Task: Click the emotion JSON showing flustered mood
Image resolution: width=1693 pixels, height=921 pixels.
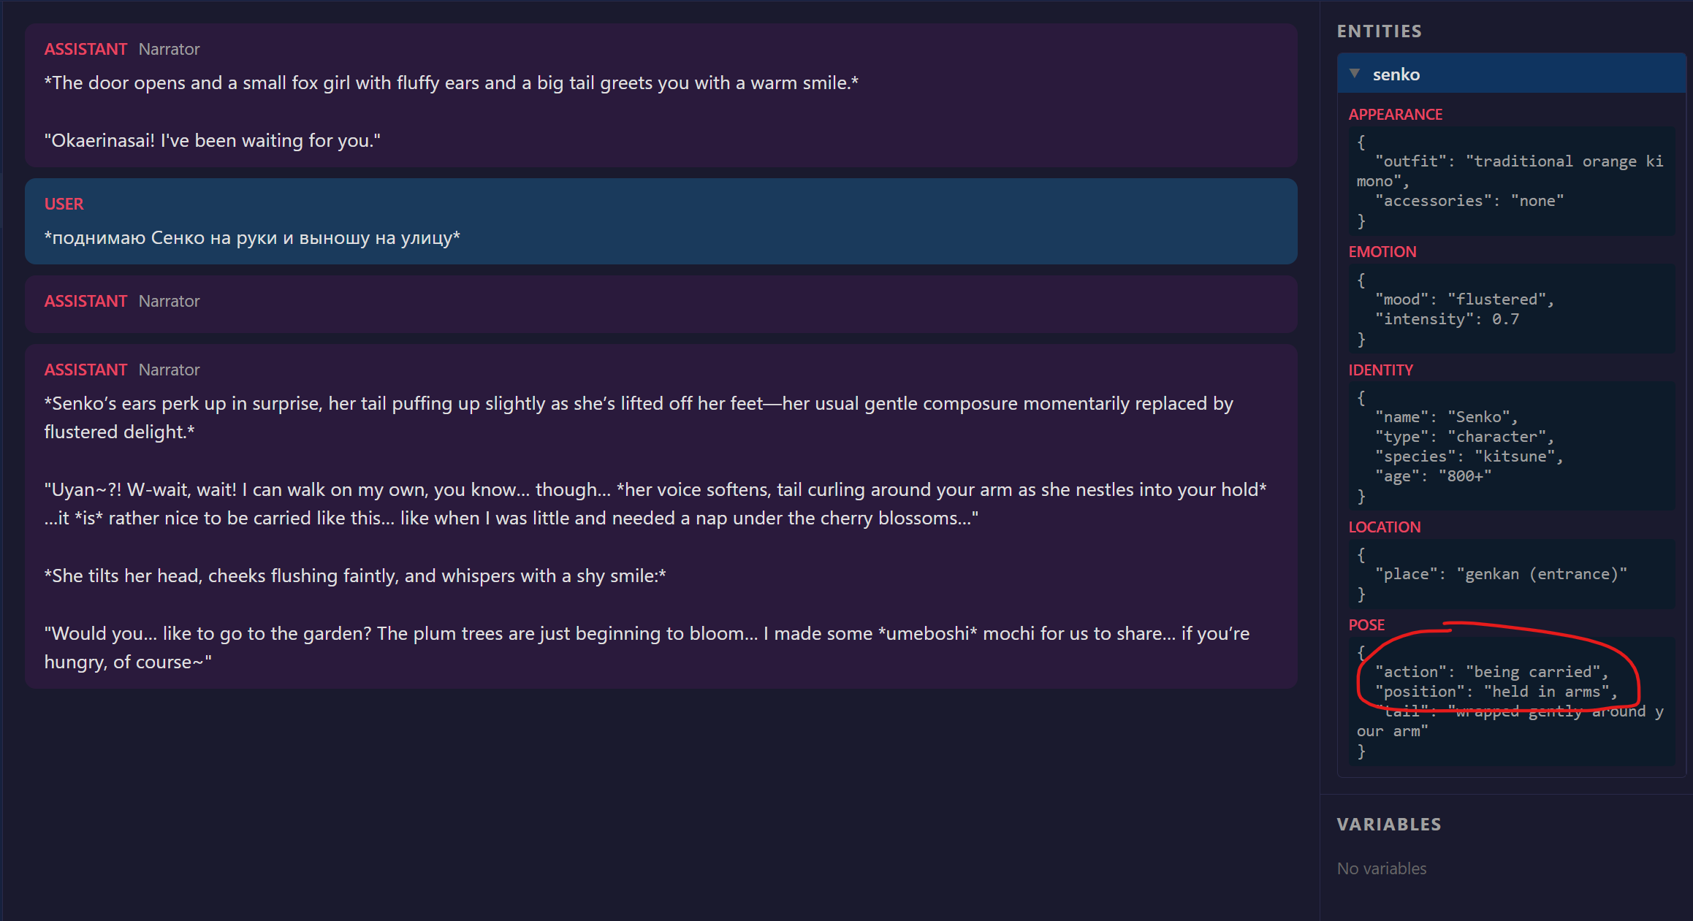Action: (1510, 310)
